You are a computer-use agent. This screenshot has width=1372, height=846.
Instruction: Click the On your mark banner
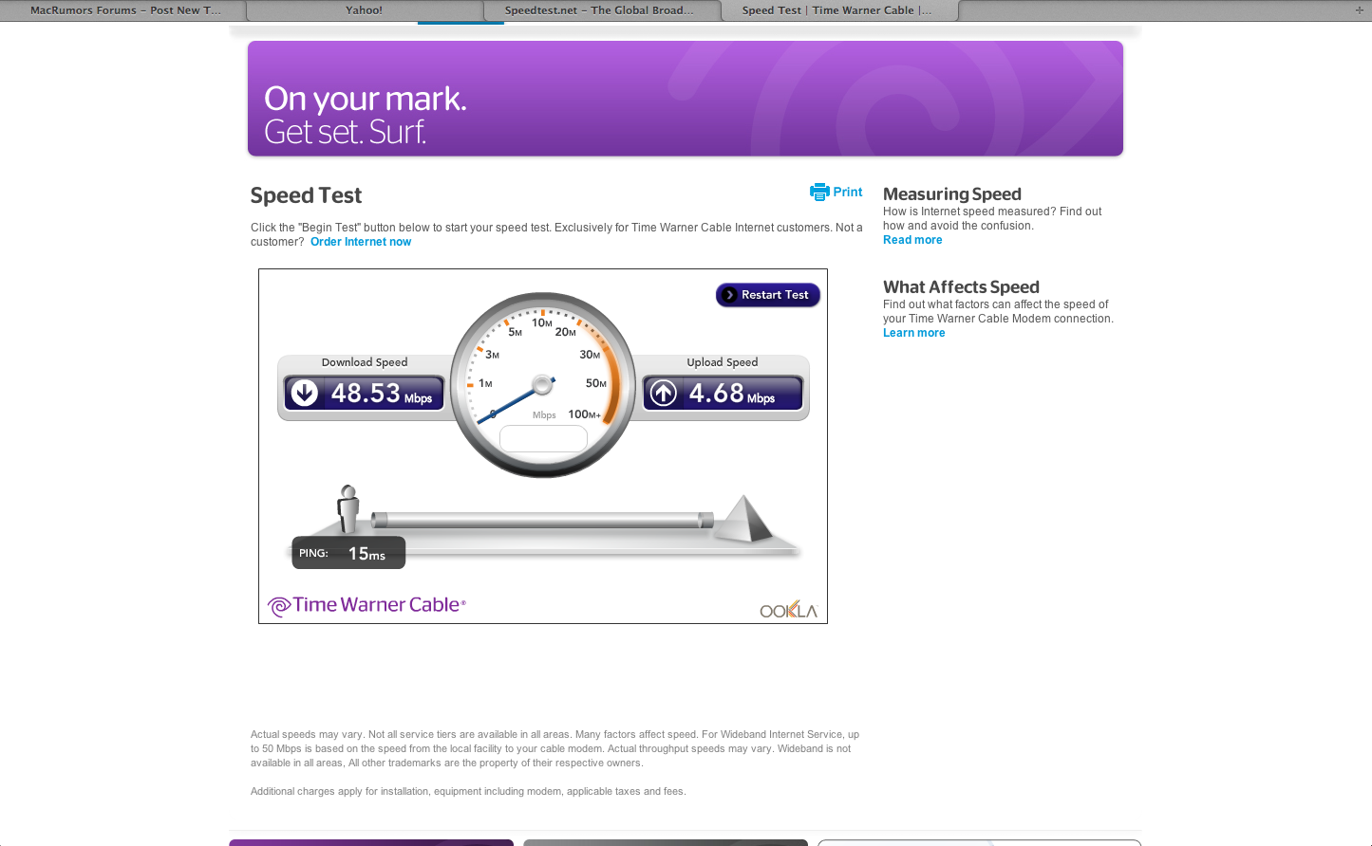point(686,99)
